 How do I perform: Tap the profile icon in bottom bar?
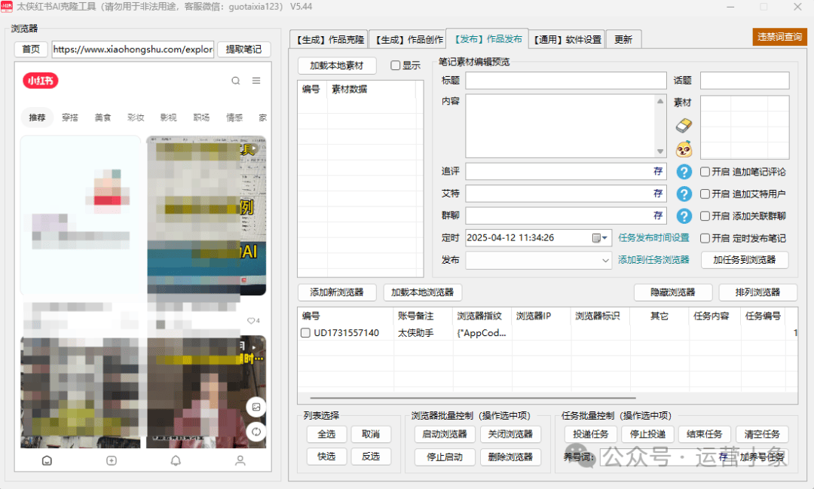tap(240, 460)
